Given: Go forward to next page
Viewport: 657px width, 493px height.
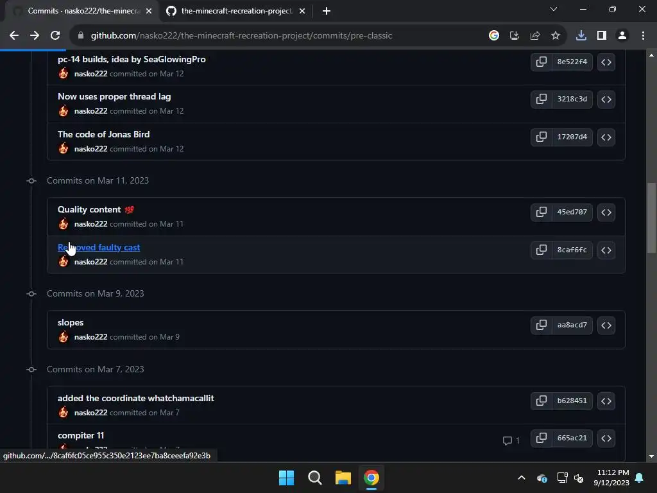Looking at the screenshot, I should 35,36.
